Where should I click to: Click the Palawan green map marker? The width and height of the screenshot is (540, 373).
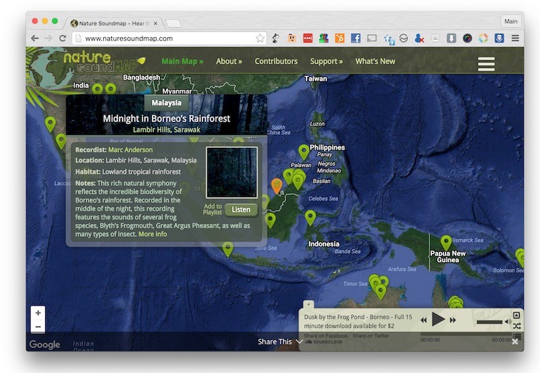[x=303, y=152]
